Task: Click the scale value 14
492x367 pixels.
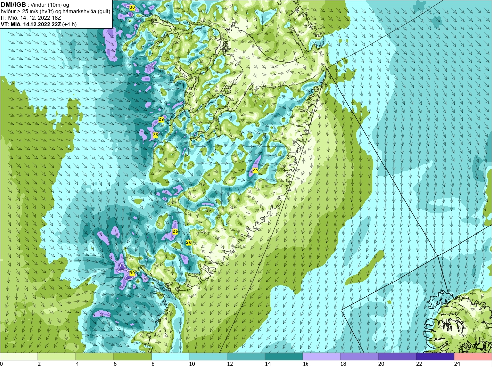Action: (268, 364)
